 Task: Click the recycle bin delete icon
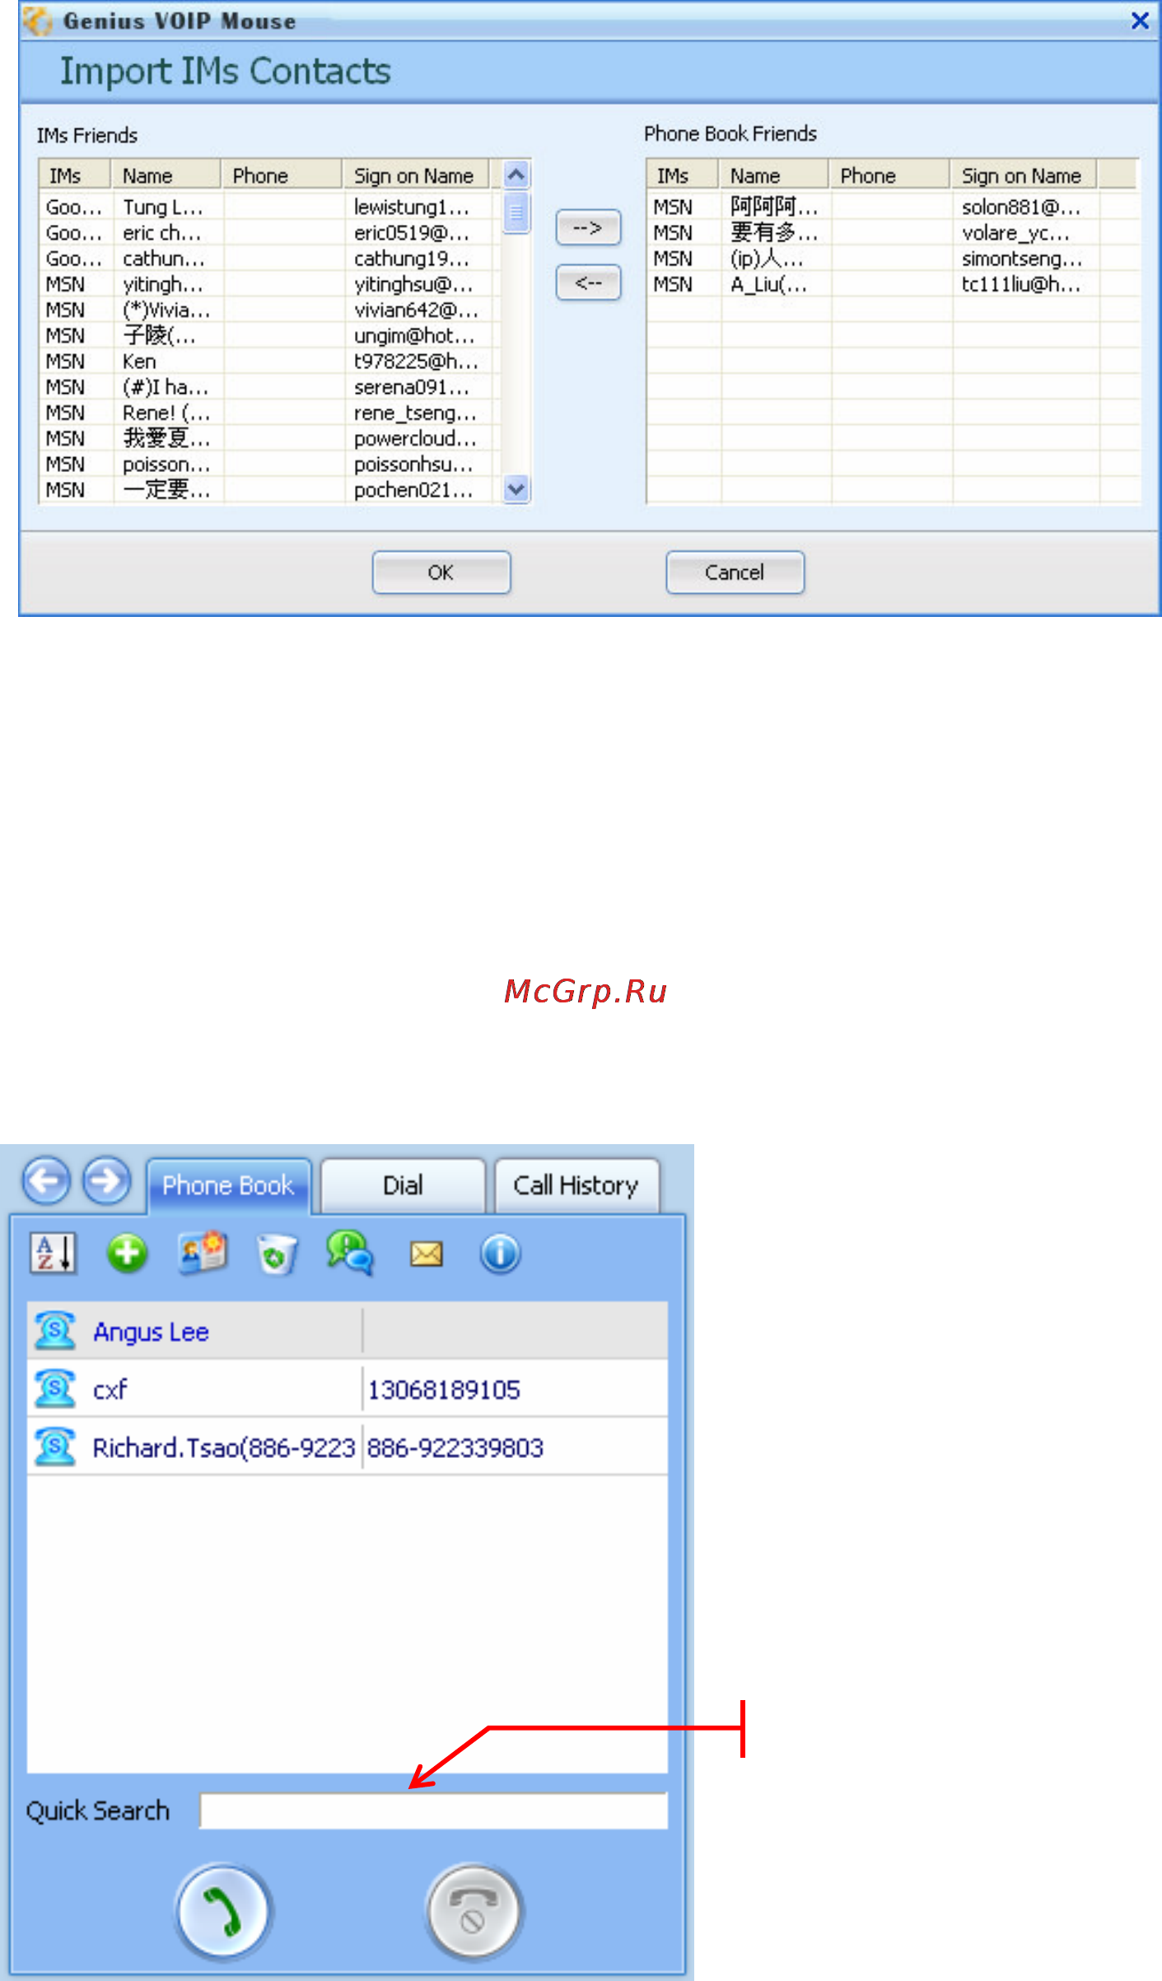pos(277,1254)
